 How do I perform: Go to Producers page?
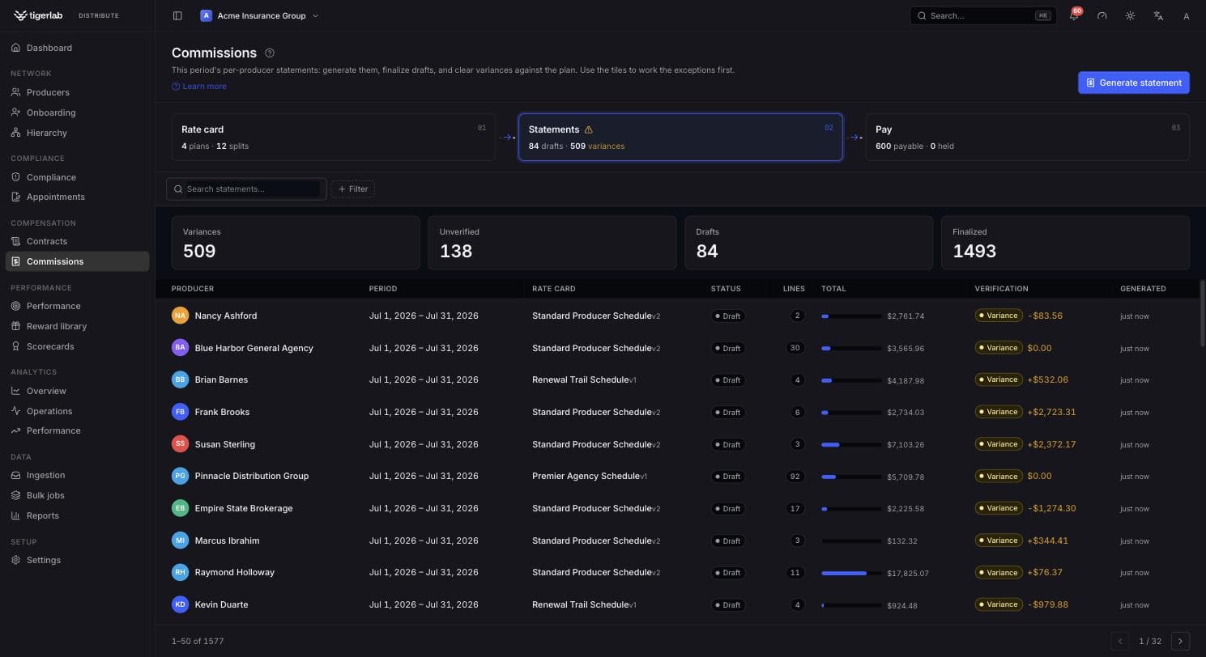[x=77, y=92]
